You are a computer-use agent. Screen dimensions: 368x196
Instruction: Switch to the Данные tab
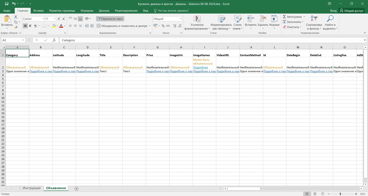tap(104, 11)
